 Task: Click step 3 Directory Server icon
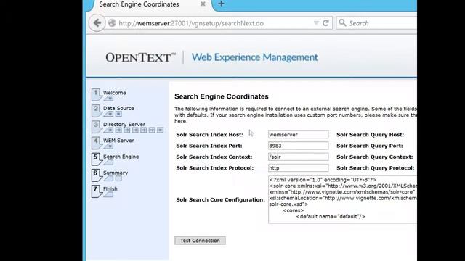(x=97, y=127)
